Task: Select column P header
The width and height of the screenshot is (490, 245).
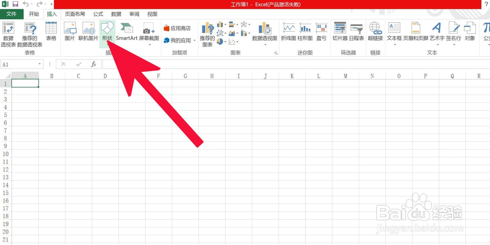Action: [x=425, y=76]
